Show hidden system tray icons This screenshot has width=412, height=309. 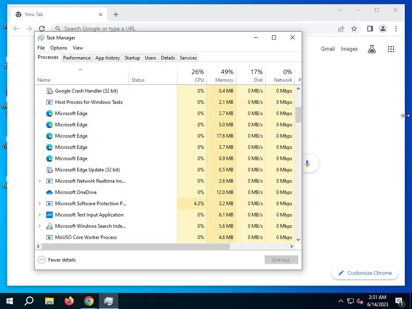340,301
